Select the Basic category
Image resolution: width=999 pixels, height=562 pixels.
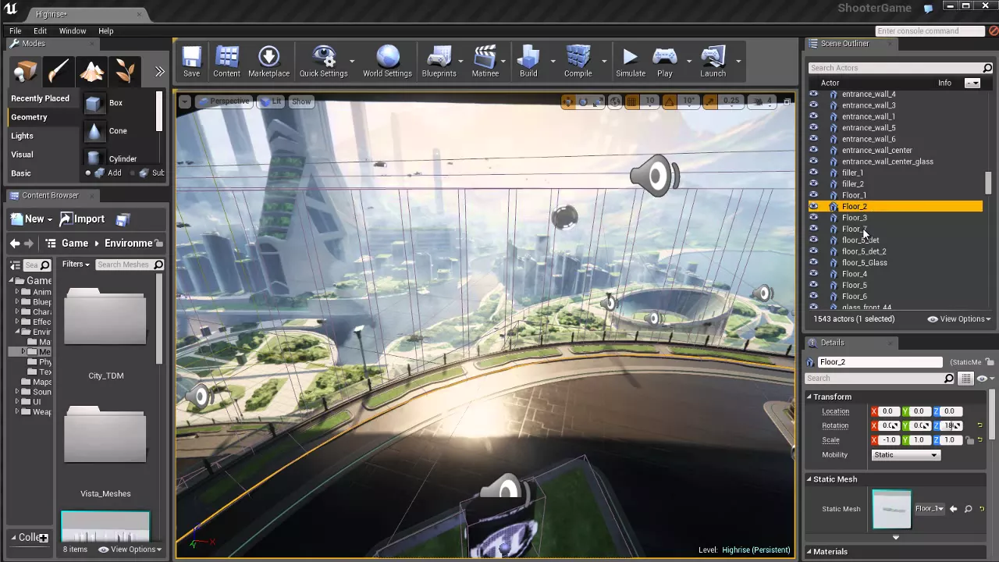[x=21, y=173]
